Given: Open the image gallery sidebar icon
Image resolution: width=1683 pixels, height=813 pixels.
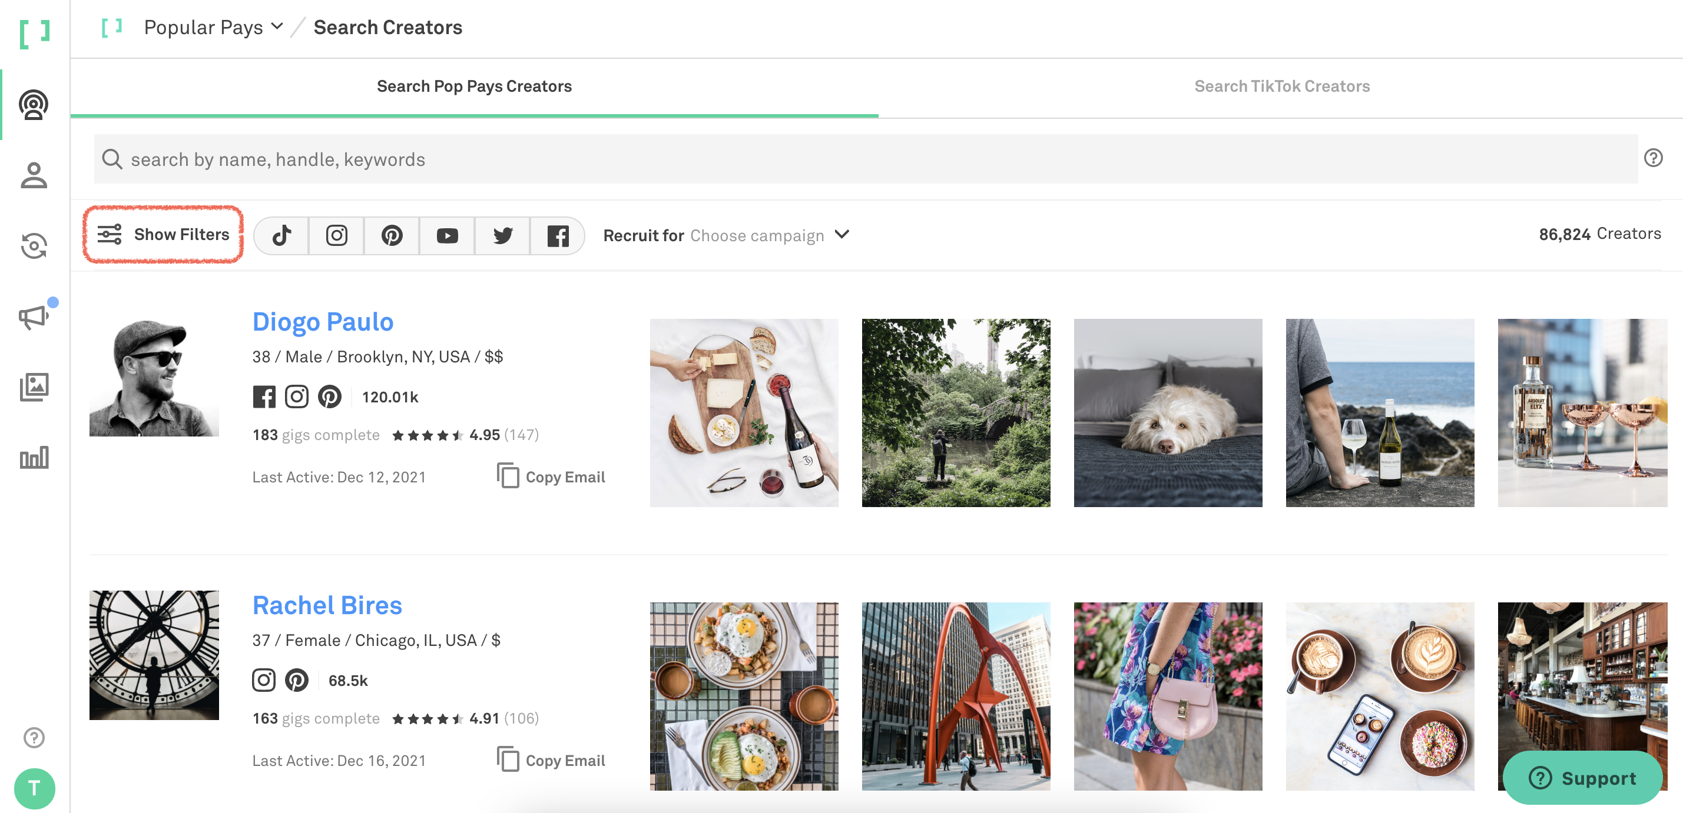Looking at the screenshot, I should pos(34,388).
